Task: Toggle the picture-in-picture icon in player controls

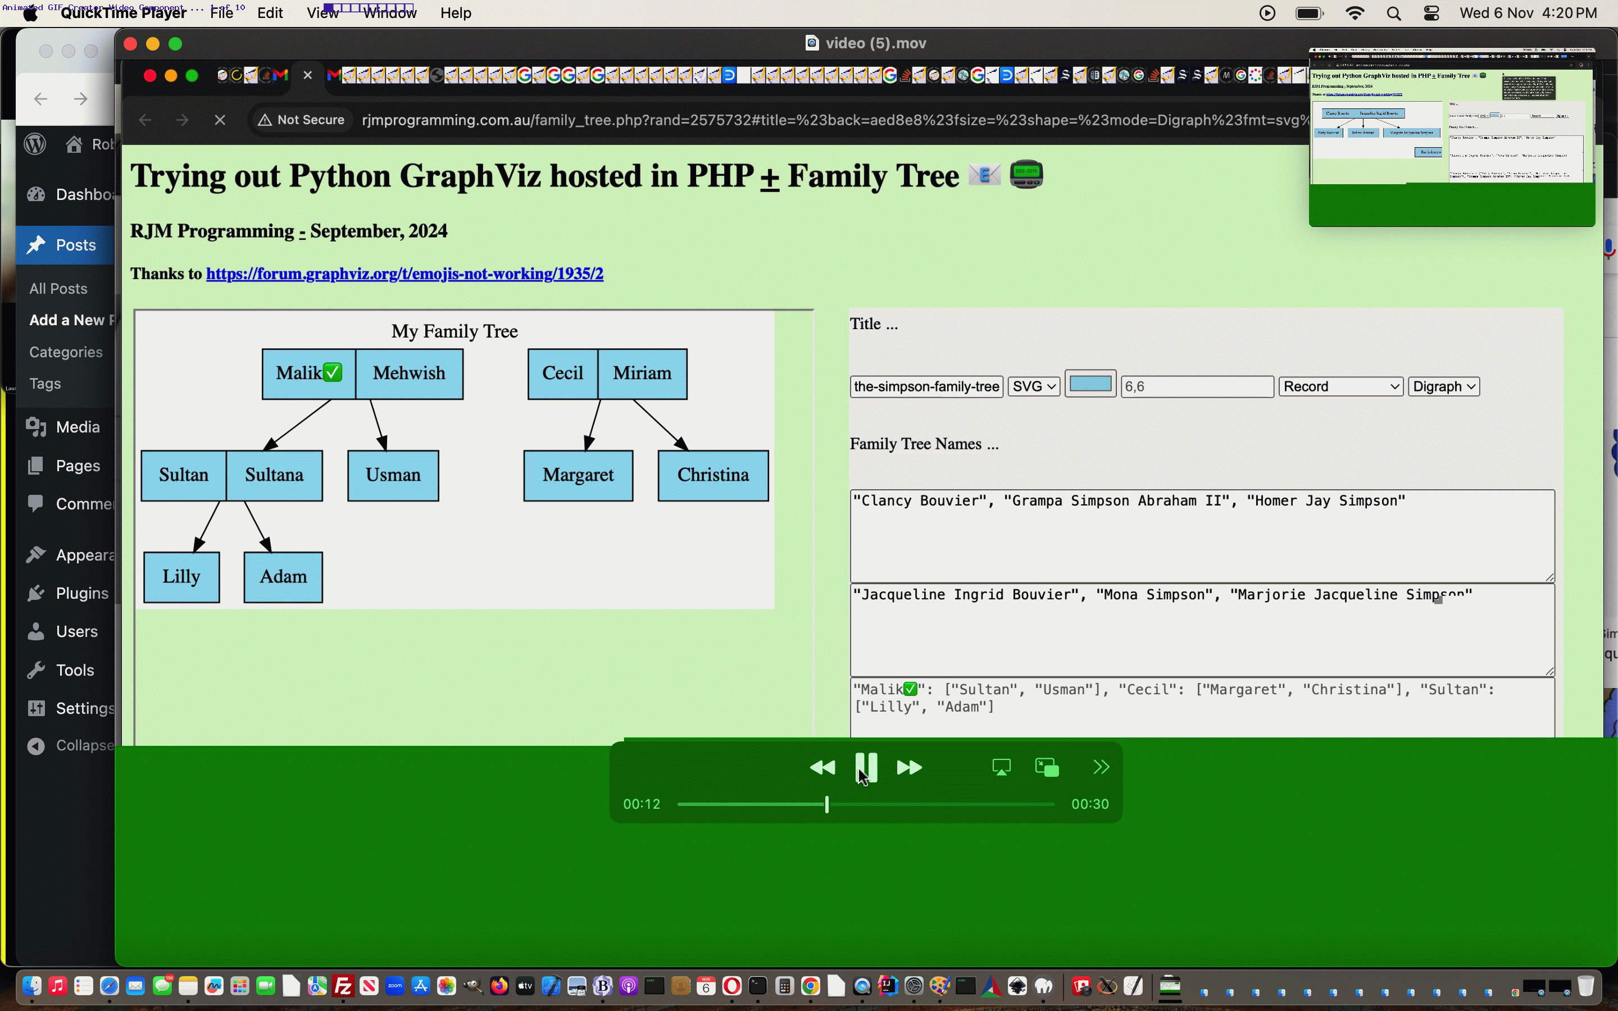Action: coord(1046,767)
